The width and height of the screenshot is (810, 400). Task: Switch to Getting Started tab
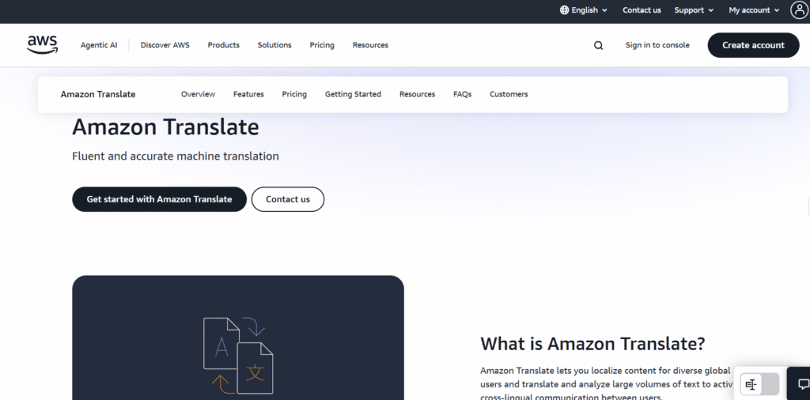point(353,94)
